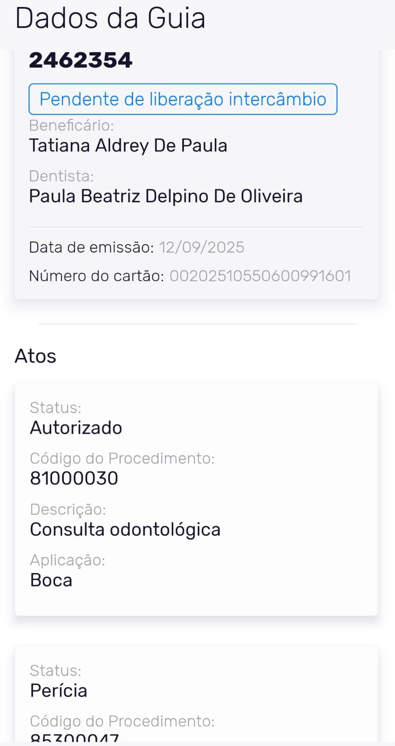Click "Código do Procedimento:" label in Perícia card

coord(122,721)
